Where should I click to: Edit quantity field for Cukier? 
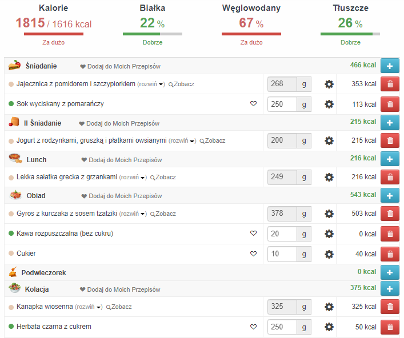[x=282, y=254]
